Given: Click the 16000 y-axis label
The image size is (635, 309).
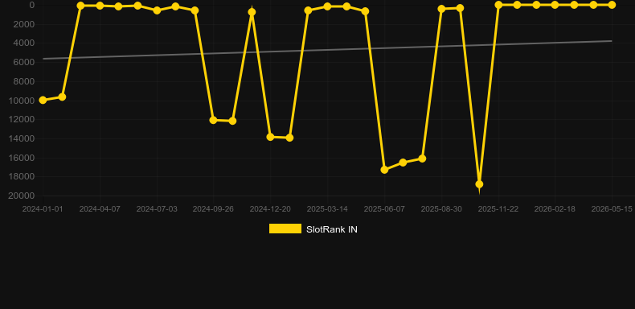Looking at the screenshot, I should tap(22, 158).
